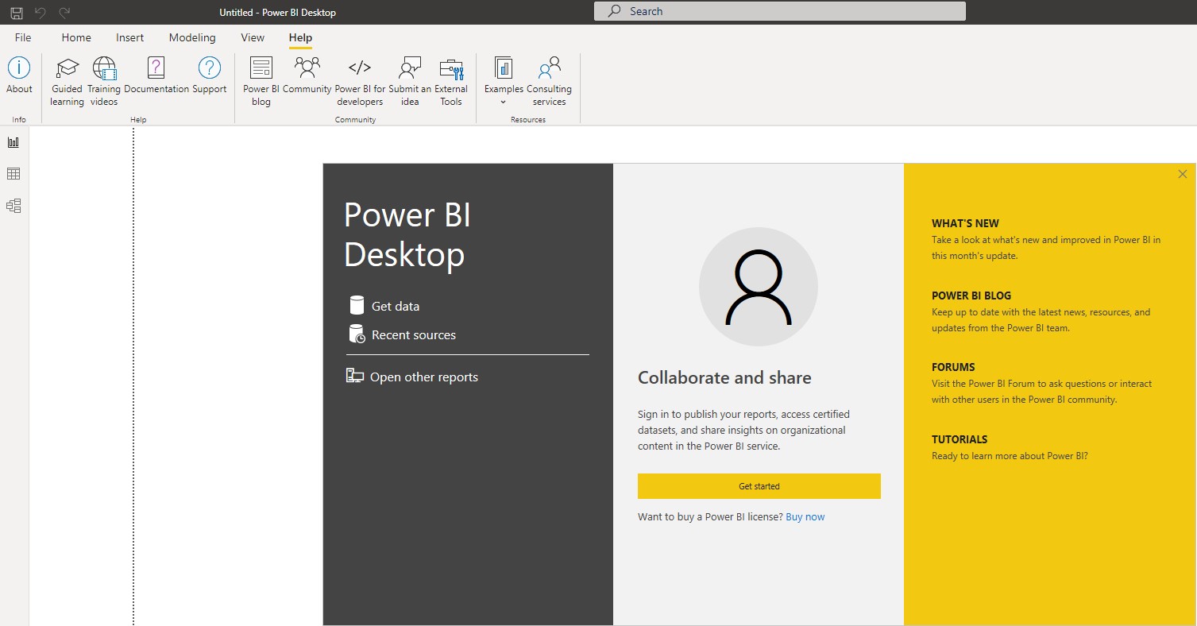Open the Documentation icon

(156, 68)
